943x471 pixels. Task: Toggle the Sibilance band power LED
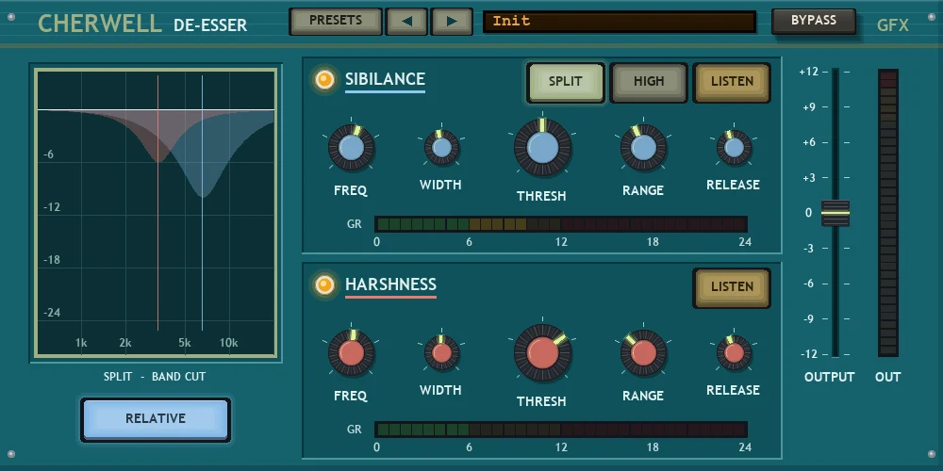point(324,79)
